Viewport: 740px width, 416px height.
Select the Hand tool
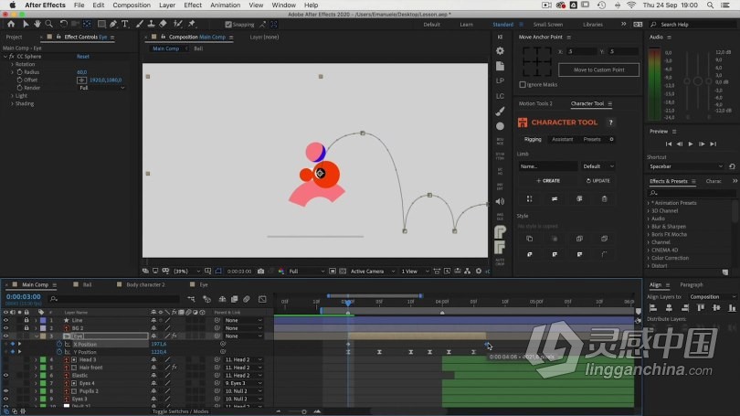coord(37,24)
